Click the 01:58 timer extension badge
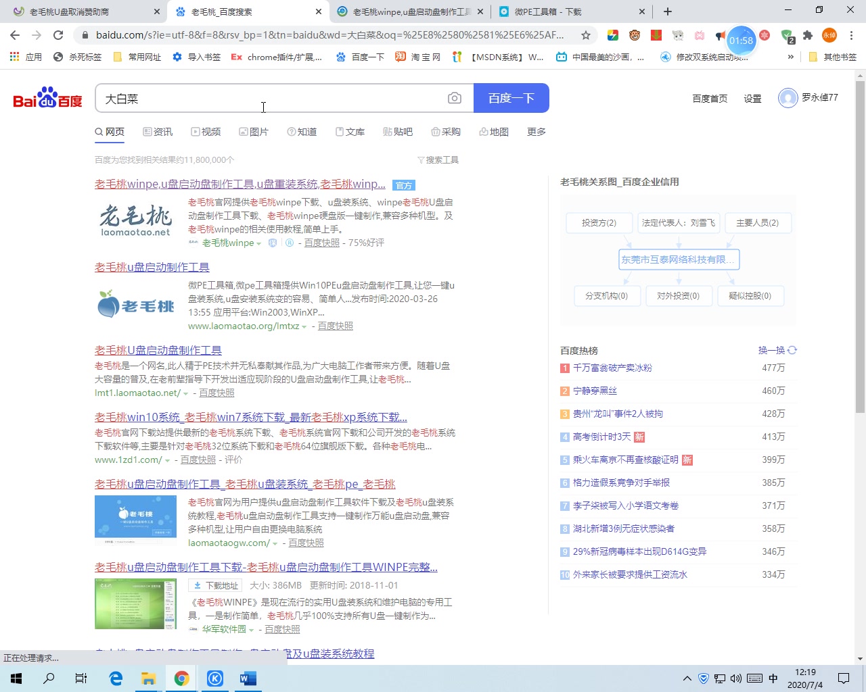 [741, 40]
